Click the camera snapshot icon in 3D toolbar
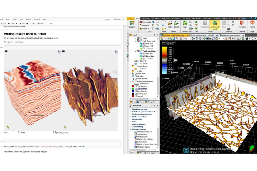 point(247,39)
